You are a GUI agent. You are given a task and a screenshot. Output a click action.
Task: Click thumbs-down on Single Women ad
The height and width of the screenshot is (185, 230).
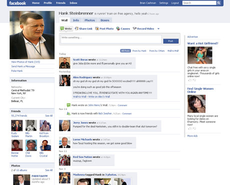(x=194, y=129)
